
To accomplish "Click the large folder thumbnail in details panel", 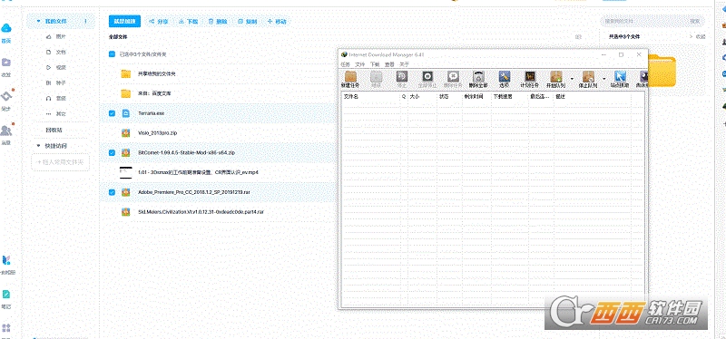I will (662, 70).
